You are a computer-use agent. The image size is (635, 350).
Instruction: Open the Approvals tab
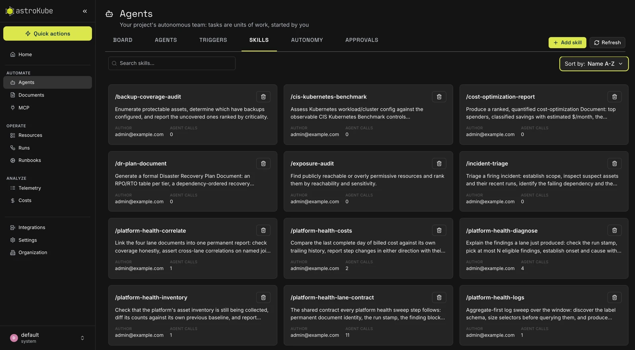click(362, 40)
